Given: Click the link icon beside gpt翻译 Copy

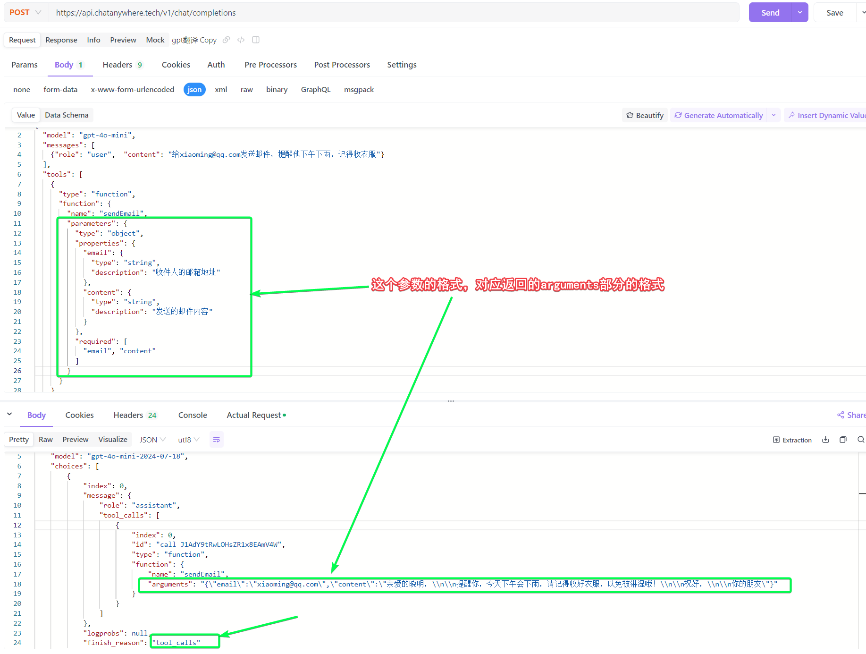Looking at the screenshot, I should (x=227, y=40).
